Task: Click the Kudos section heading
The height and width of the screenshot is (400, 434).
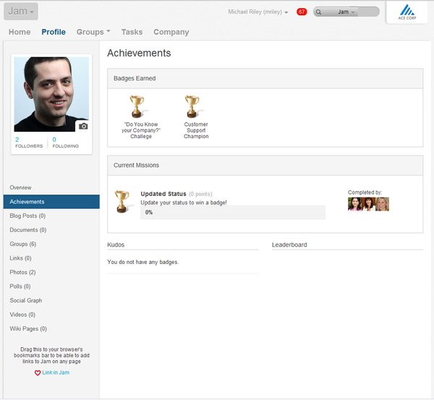Action: tap(116, 244)
